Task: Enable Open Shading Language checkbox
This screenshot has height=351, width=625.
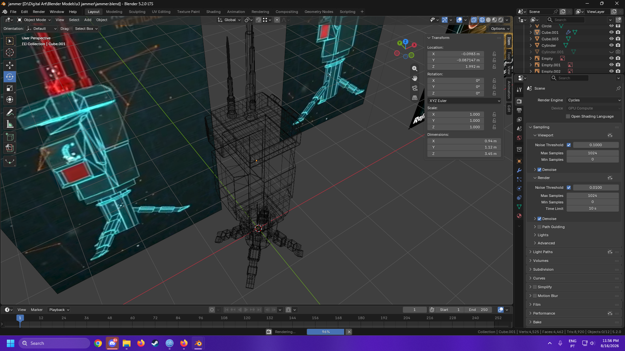Action: [x=568, y=116]
